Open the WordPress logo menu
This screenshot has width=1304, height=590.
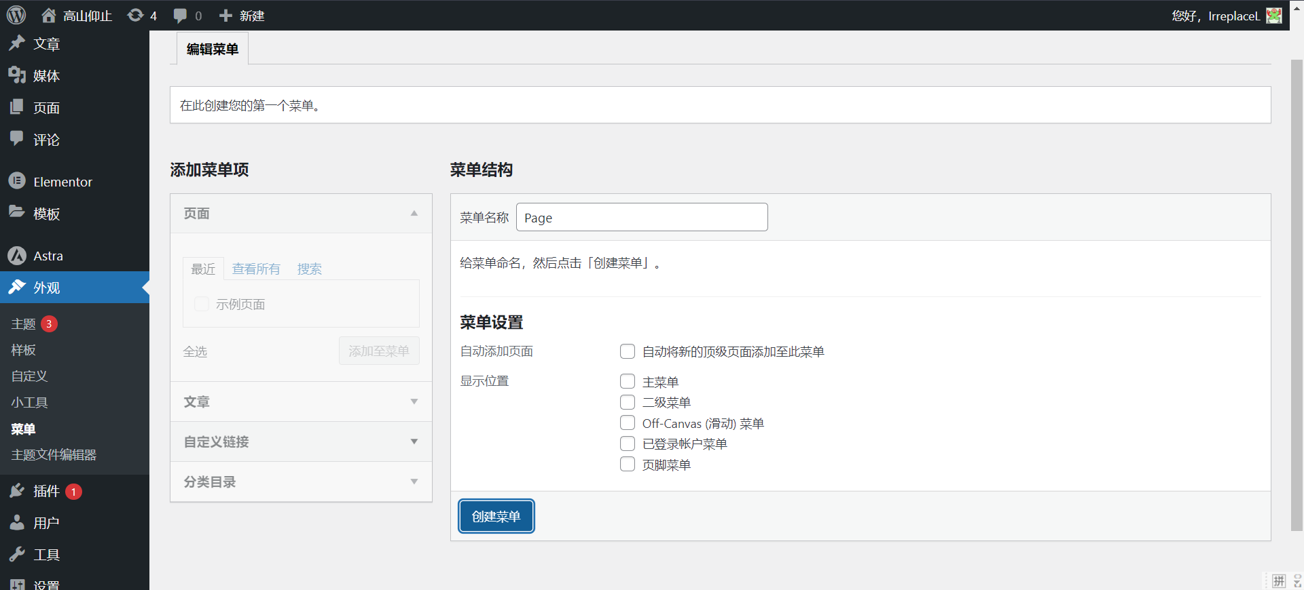point(16,15)
